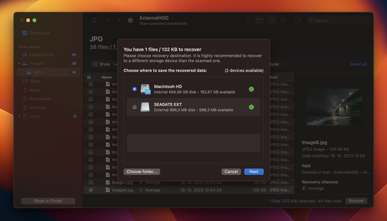
Task: Go back with the left arrow
Action: pos(108,20)
